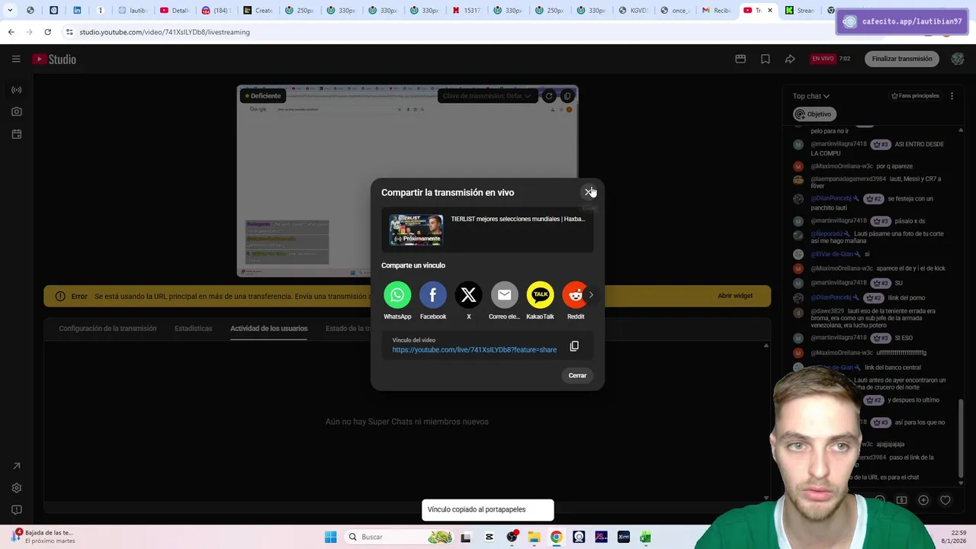The image size is (976, 549).
Task: Share the stream by email icon
Action: (504, 295)
